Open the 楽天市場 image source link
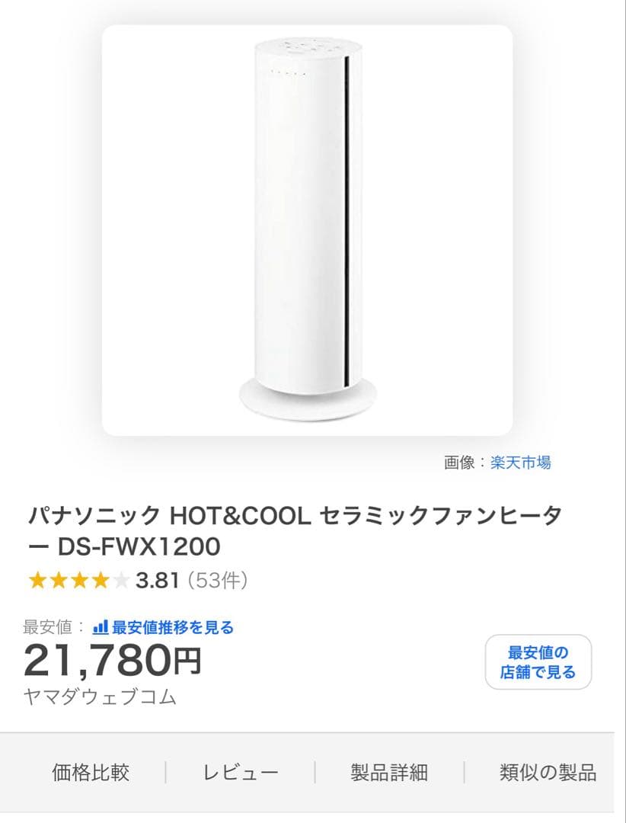This screenshot has width=626, height=823. (521, 463)
